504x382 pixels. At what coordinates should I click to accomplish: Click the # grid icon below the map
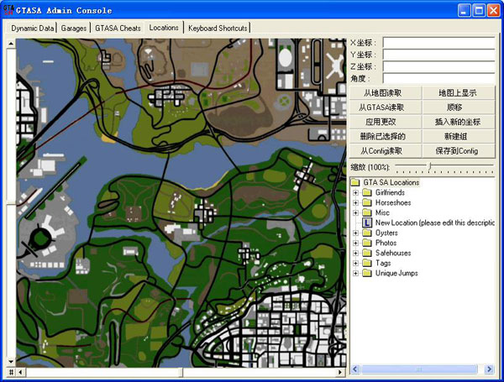pos(11,373)
